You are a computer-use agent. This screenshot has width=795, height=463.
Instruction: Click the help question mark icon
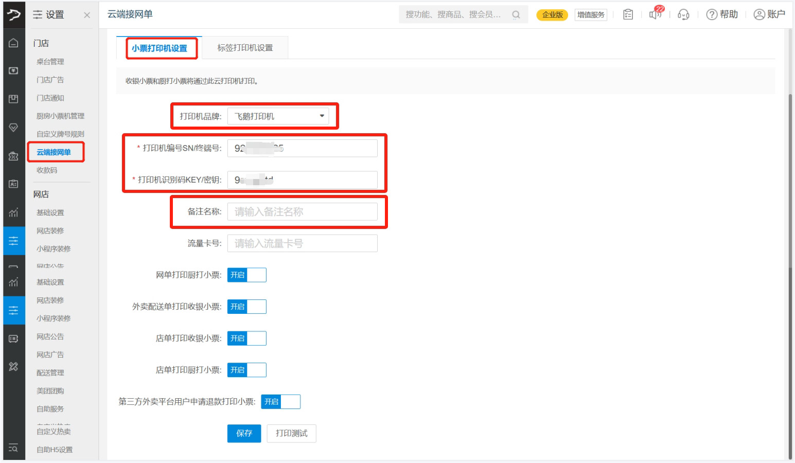tap(712, 14)
